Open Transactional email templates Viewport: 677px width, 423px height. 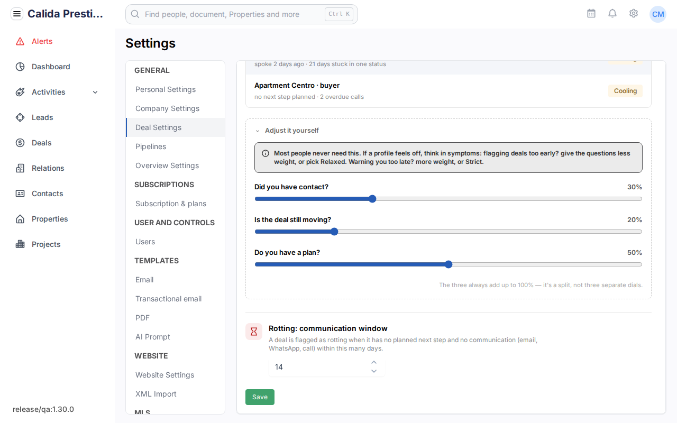pyautogui.click(x=176, y=299)
